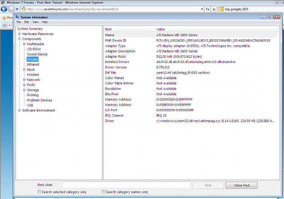
Task: Select the I/O Port row
Action: (190, 110)
